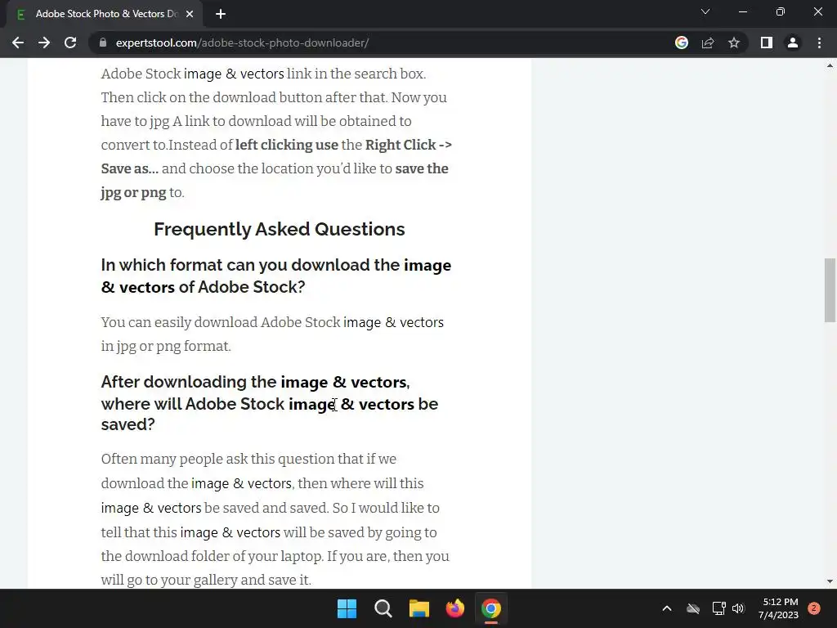Click the bold 'jpg or png' text
This screenshot has width=837, height=628.
point(133,193)
